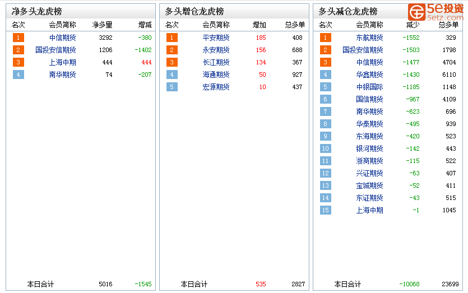Screen dimensions: 468x293
Task: Click rank 9 badge beside 东海期货
Action: tap(325, 136)
